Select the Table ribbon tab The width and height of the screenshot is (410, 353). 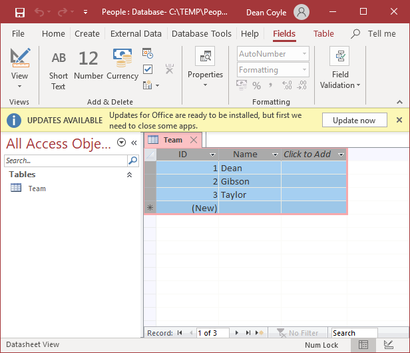click(x=323, y=34)
